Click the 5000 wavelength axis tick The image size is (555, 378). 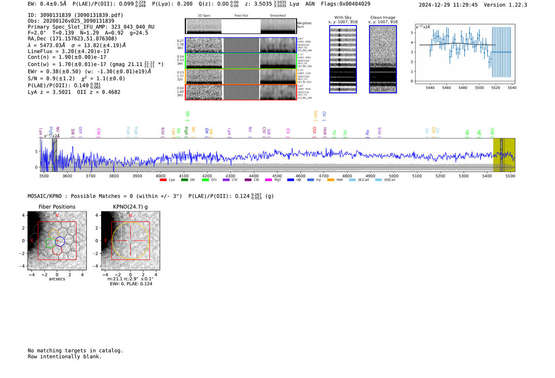[394, 176]
